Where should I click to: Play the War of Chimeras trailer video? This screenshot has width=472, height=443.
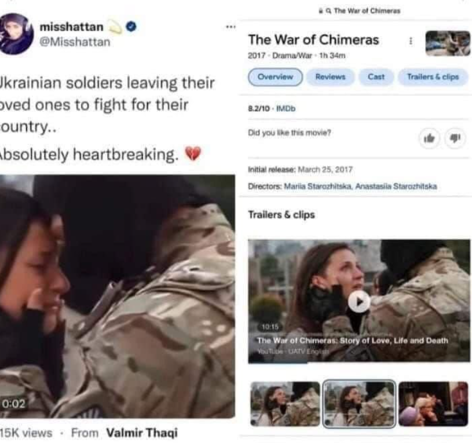pos(359,302)
